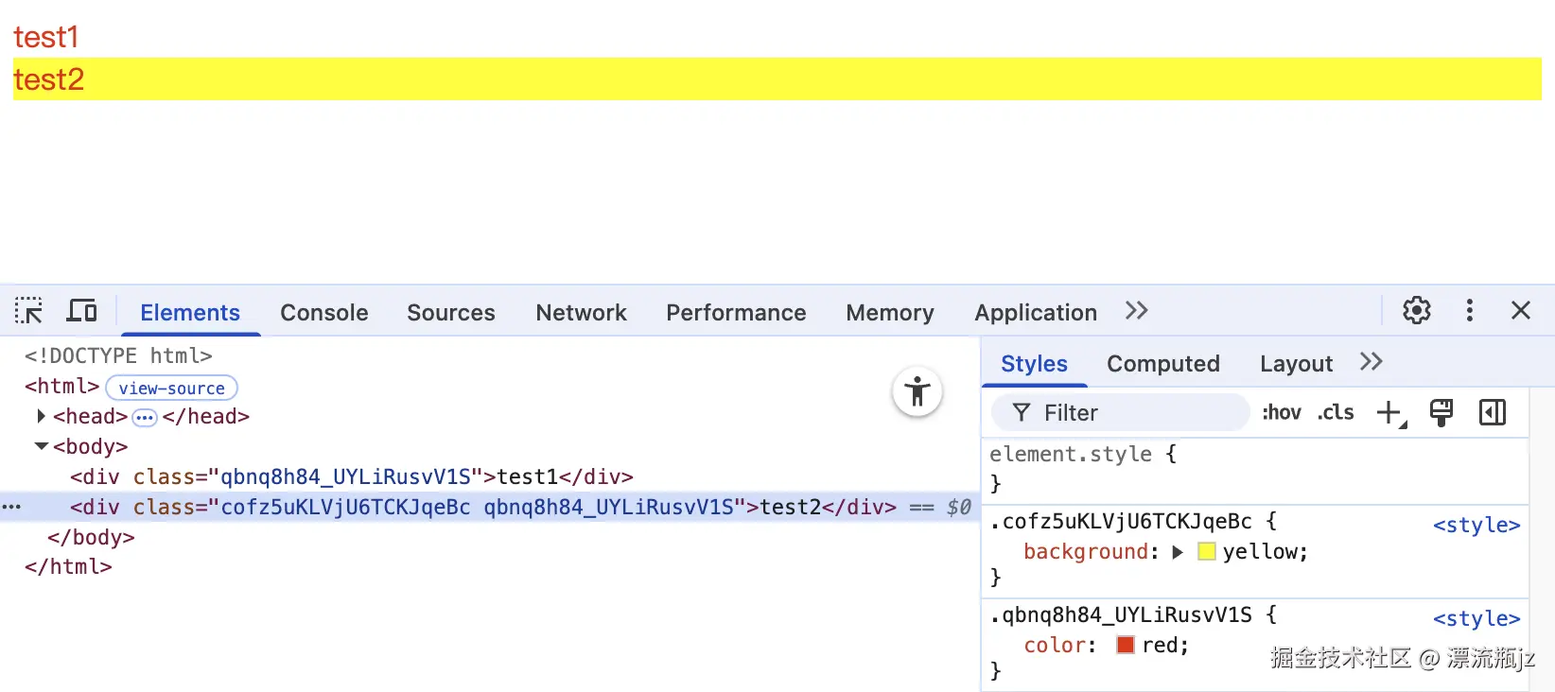Open the DevTools three-dot customize menu

[1469, 311]
